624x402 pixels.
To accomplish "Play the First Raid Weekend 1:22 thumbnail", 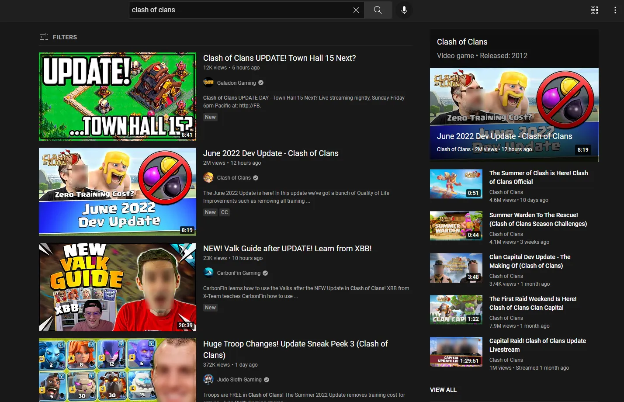I will [x=456, y=310].
